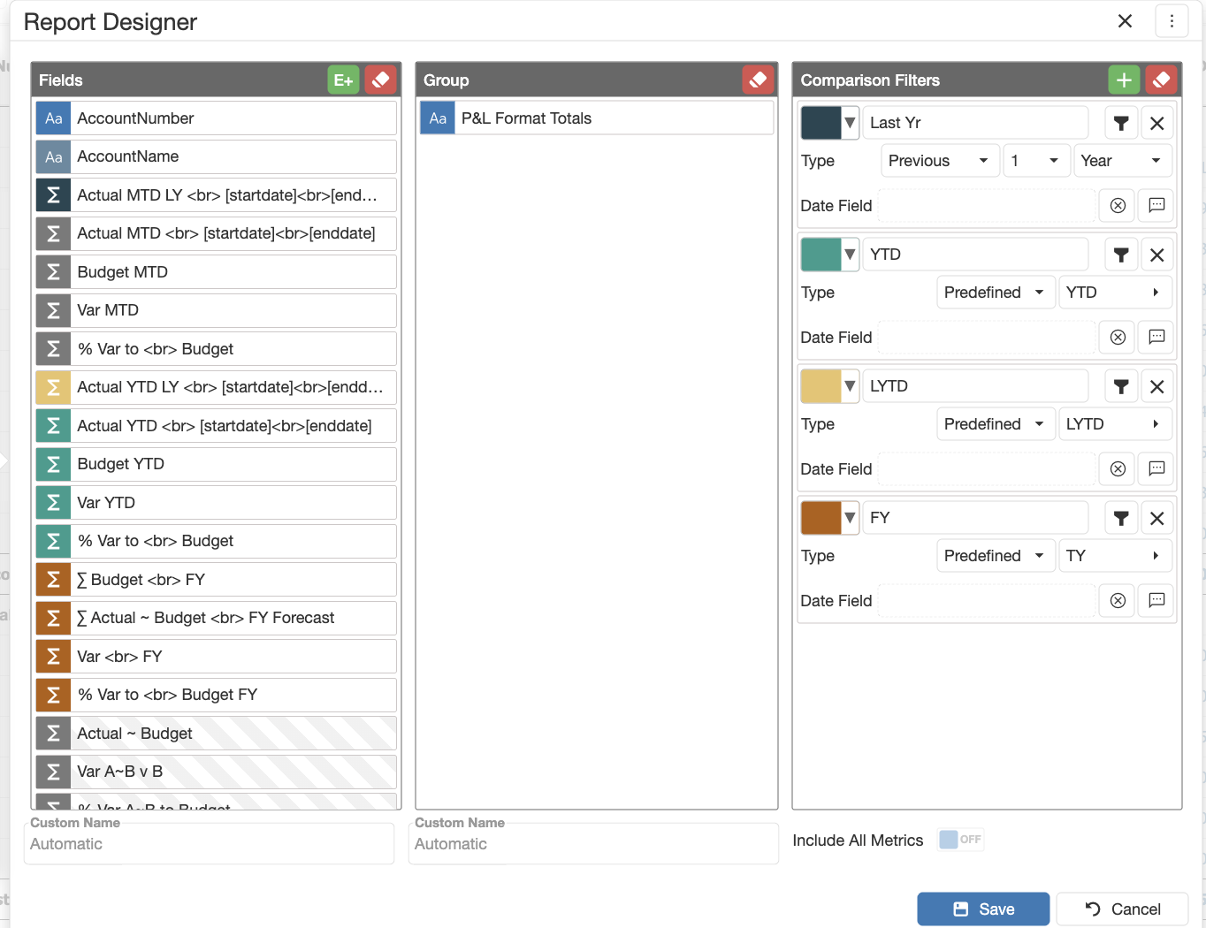
Task: Clear Comparison Filters with the eraser icon
Action: click(1161, 80)
